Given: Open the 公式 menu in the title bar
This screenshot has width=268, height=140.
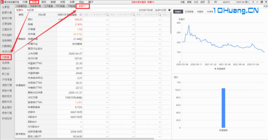Looking at the screenshot, I should coord(196,2).
